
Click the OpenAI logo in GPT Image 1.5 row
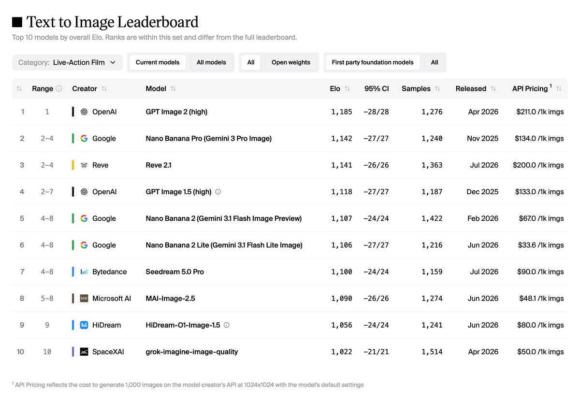click(84, 192)
